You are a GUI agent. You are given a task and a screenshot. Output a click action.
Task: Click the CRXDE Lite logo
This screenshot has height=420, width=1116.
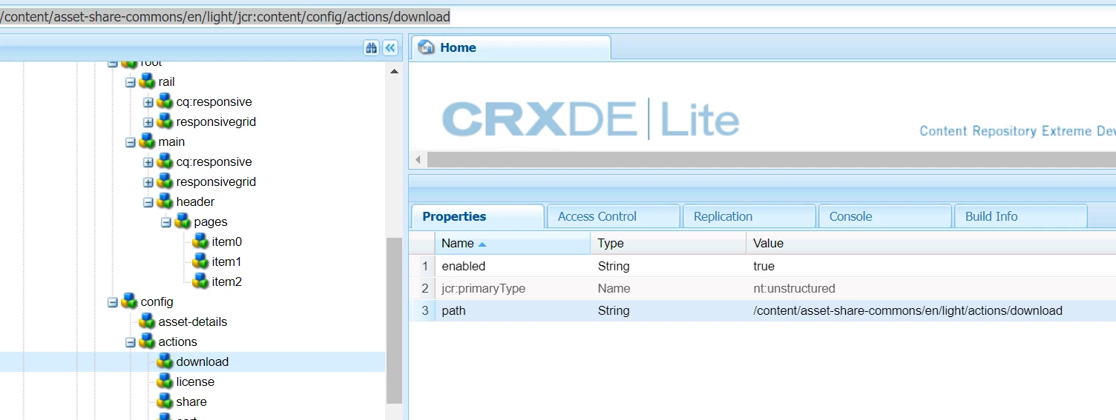click(591, 119)
